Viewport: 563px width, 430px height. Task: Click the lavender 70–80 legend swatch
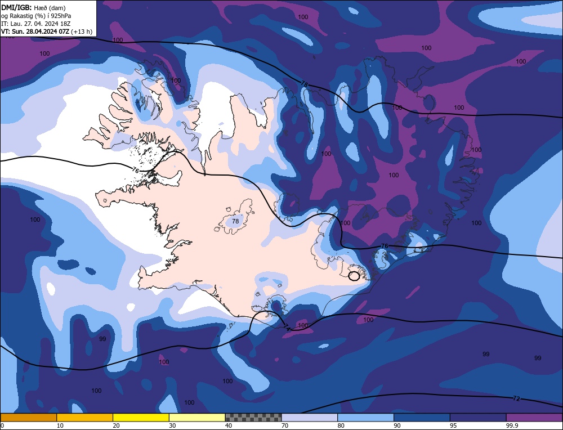tap(310, 417)
